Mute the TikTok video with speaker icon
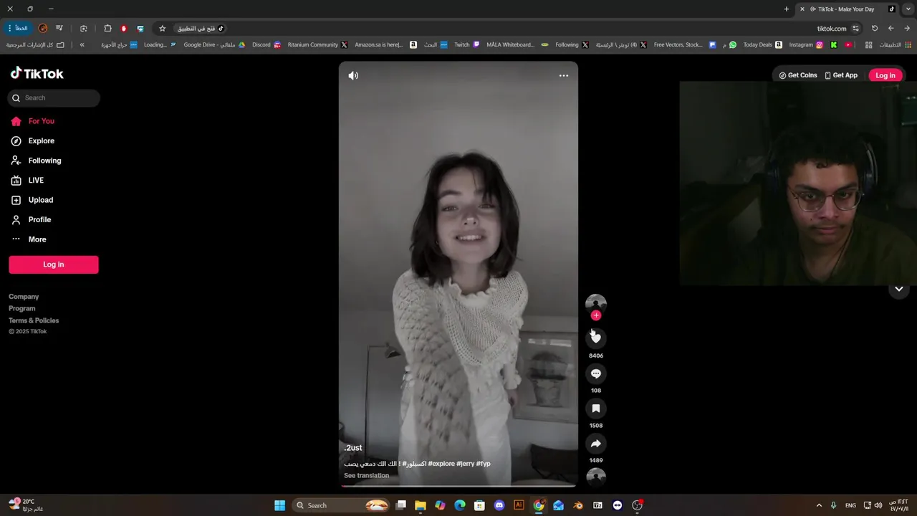917x516 pixels. pyautogui.click(x=353, y=75)
